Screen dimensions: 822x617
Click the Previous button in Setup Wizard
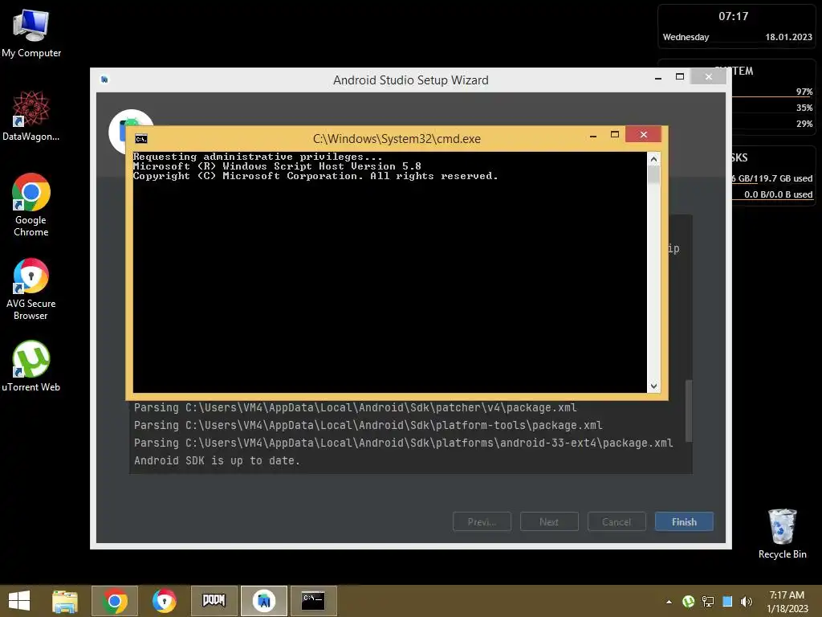coord(482,522)
